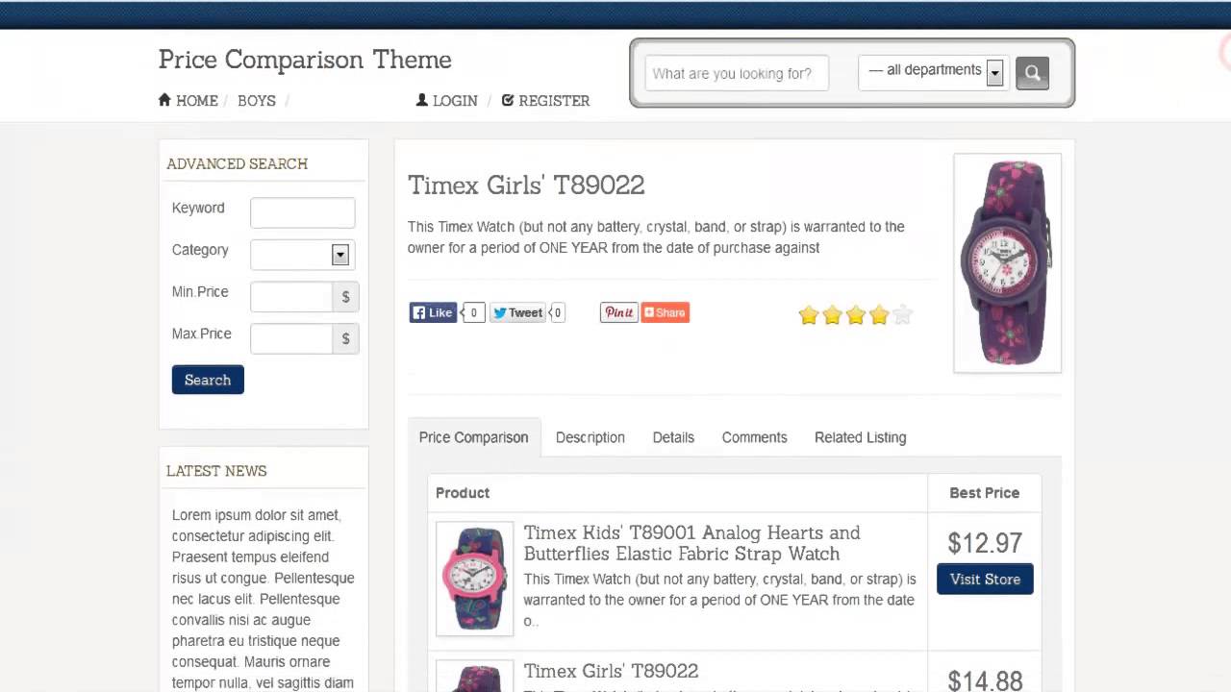Click the home icon beside HOME
Image resolution: width=1231 pixels, height=692 pixels.
click(x=164, y=100)
